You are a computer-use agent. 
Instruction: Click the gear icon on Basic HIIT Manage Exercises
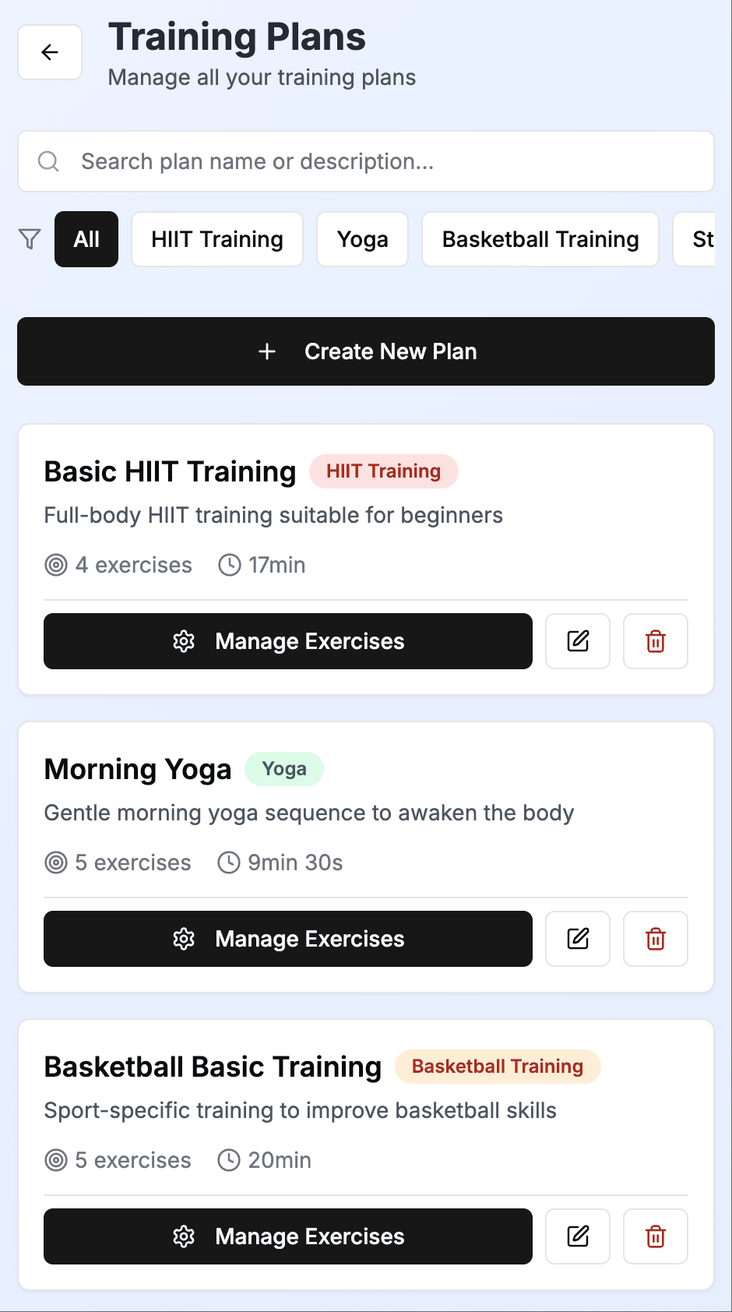point(183,641)
